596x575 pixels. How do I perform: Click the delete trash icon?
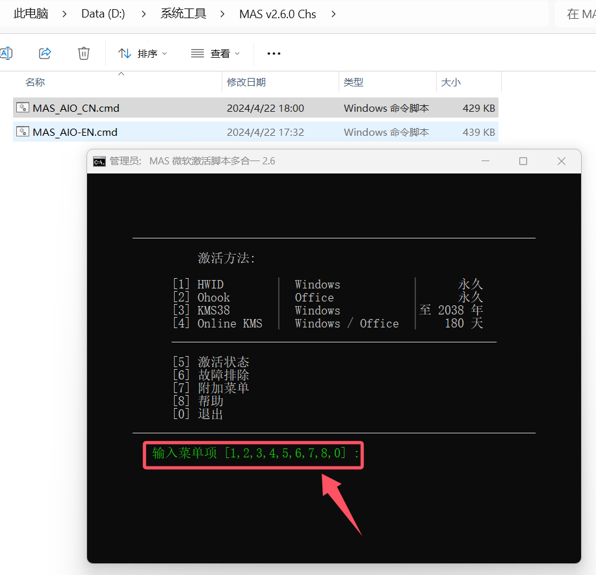pos(84,53)
